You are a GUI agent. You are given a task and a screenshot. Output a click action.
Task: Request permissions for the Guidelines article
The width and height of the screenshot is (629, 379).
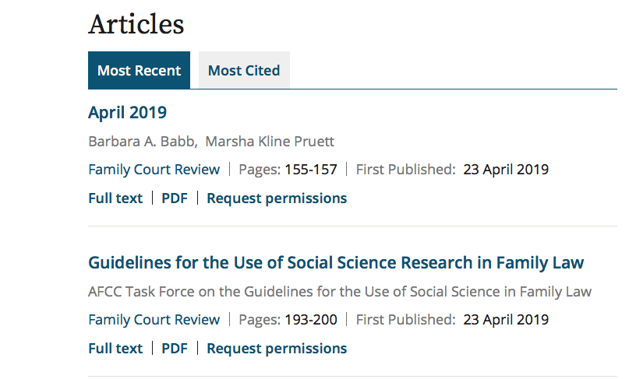277,349
